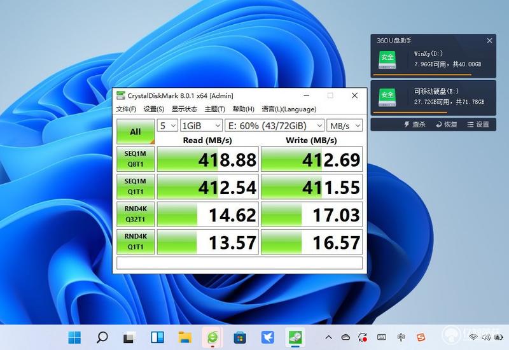The width and height of the screenshot is (509, 350).
Task: Run all benchmarks with All button
Action: pyautogui.click(x=136, y=132)
